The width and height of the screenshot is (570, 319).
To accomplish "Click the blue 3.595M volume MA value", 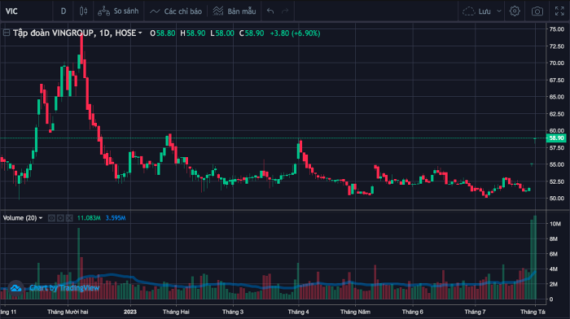I will pos(116,218).
